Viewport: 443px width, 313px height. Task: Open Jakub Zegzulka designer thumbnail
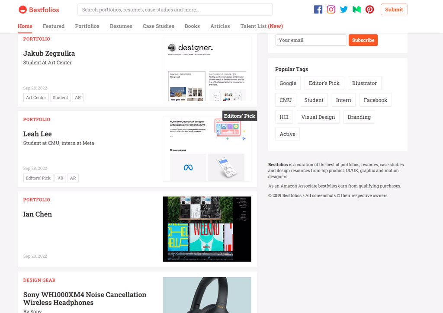(207, 68)
